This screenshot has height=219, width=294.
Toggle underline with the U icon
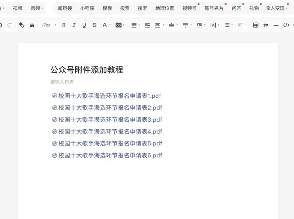click(84, 25)
